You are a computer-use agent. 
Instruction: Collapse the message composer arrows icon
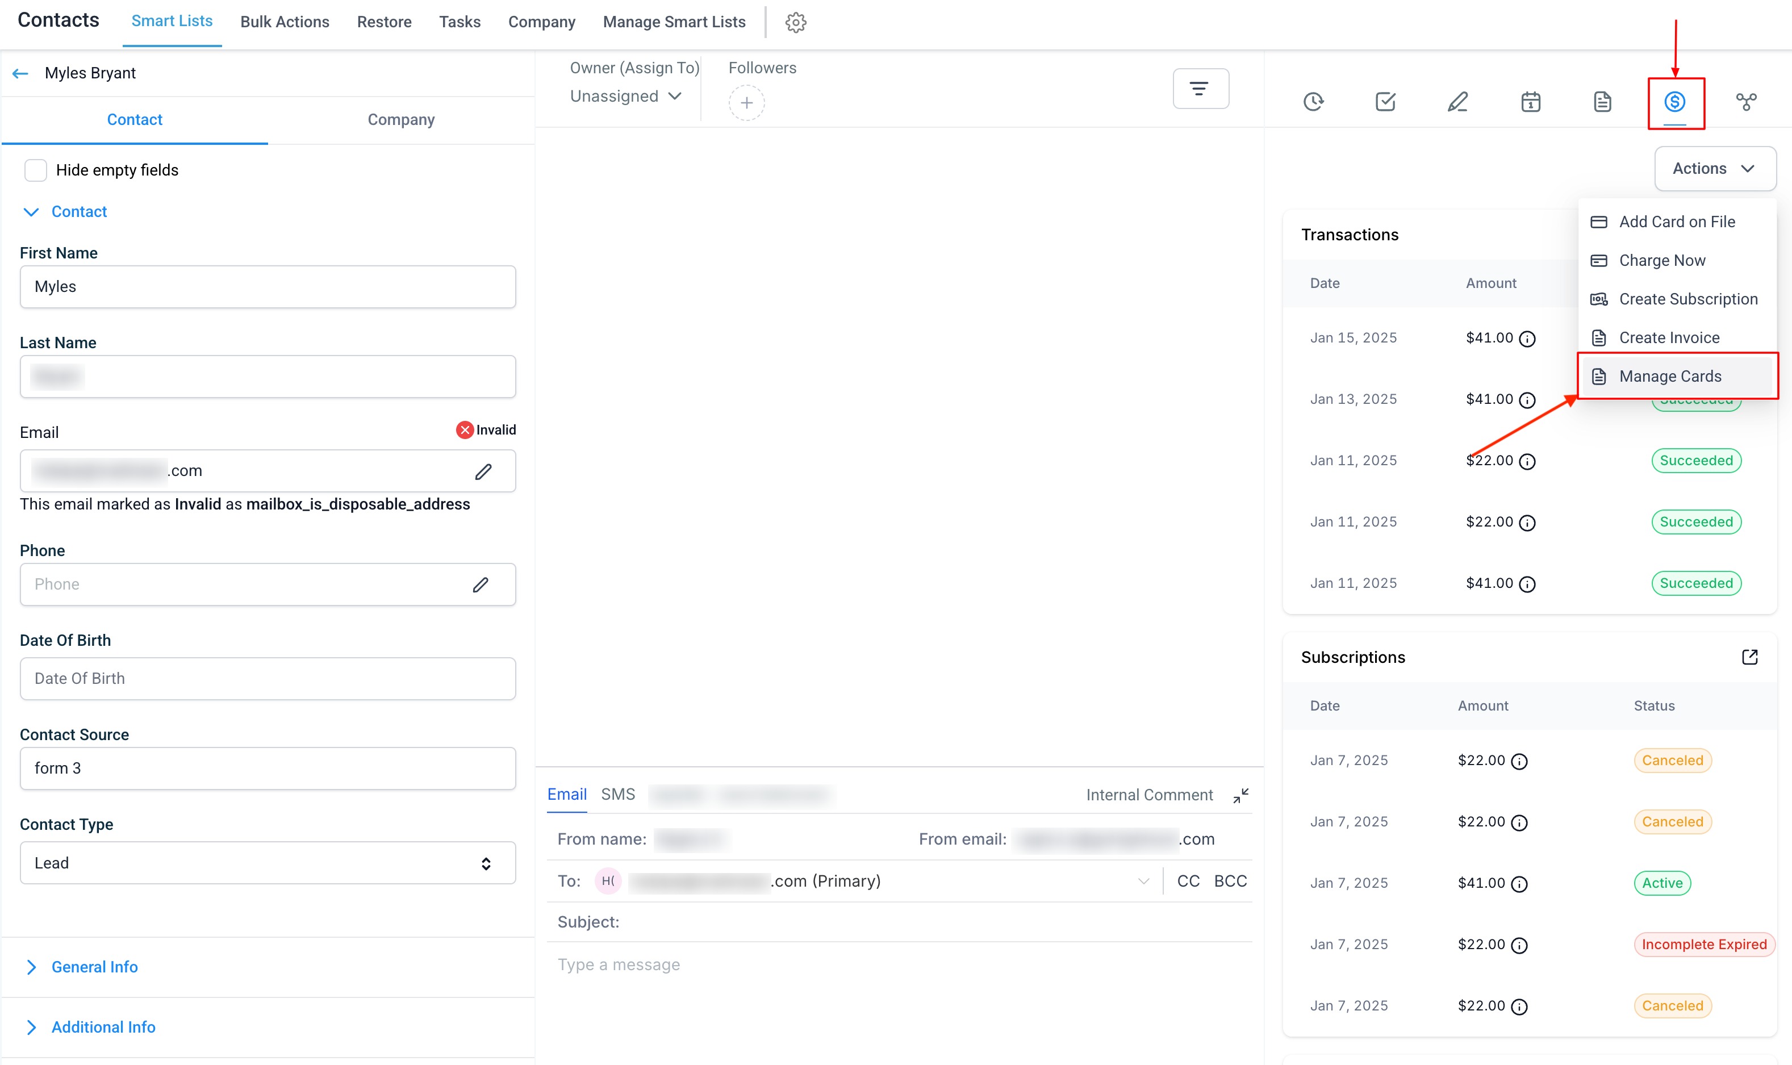(x=1241, y=795)
